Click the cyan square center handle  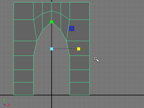point(52,49)
